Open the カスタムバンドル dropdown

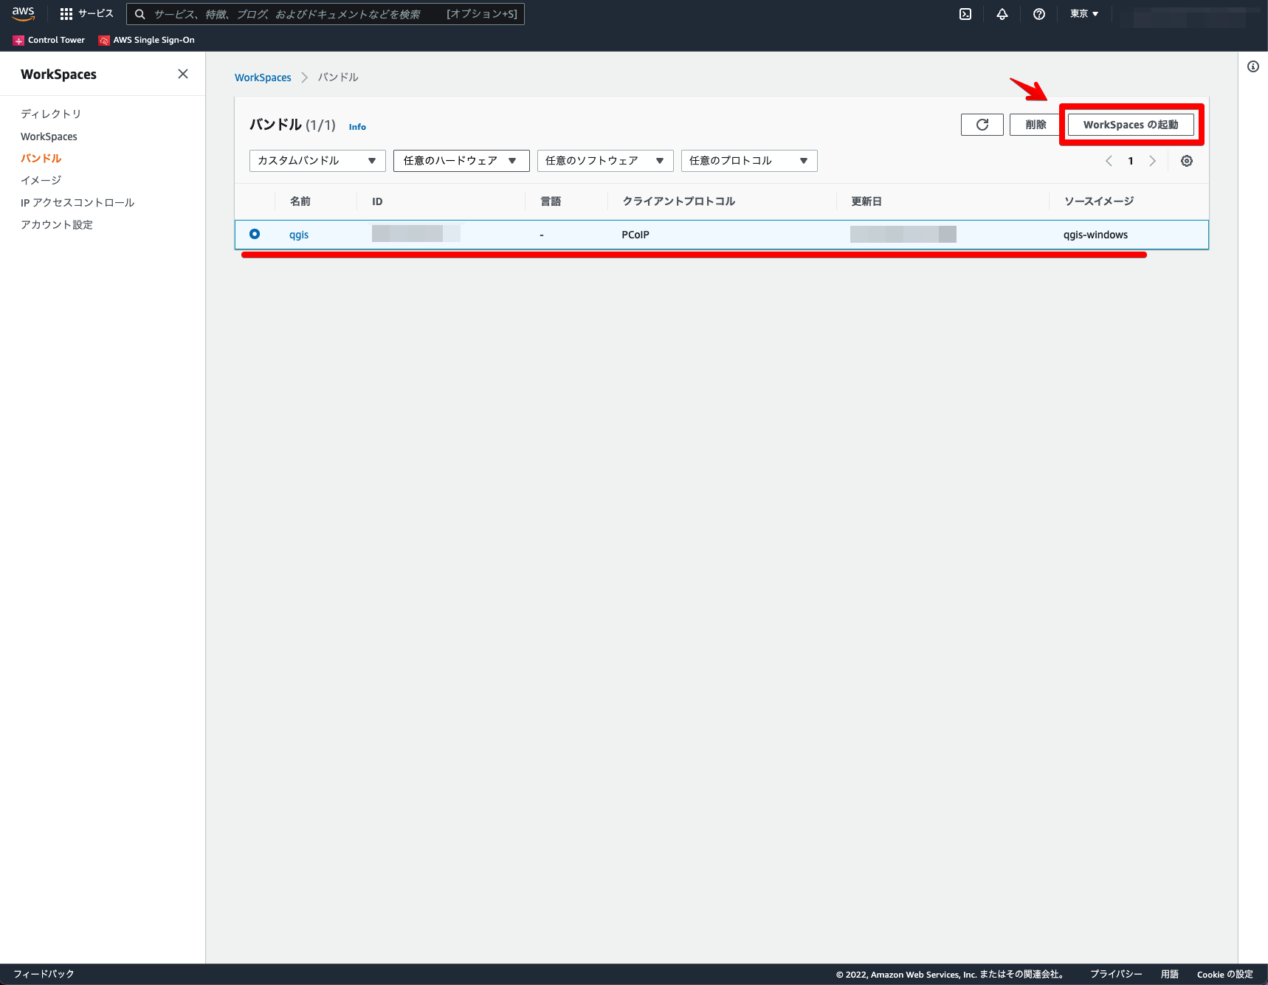[317, 160]
